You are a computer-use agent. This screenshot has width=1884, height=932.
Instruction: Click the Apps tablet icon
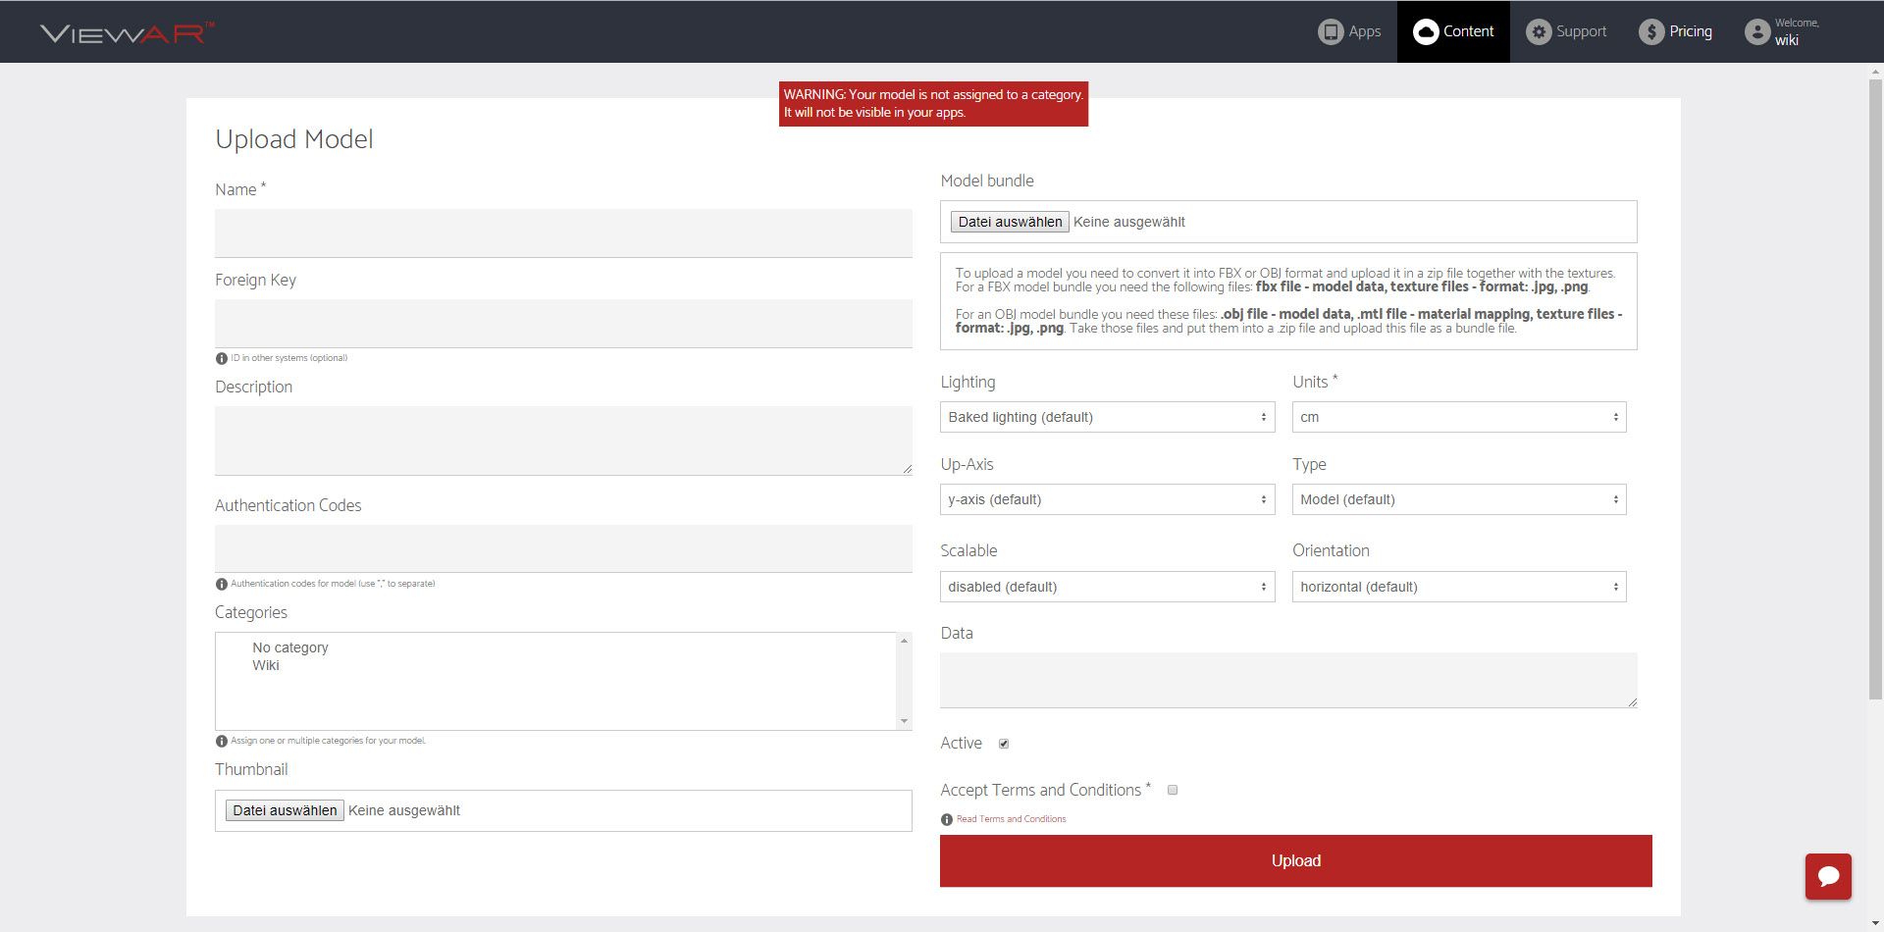click(1330, 31)
